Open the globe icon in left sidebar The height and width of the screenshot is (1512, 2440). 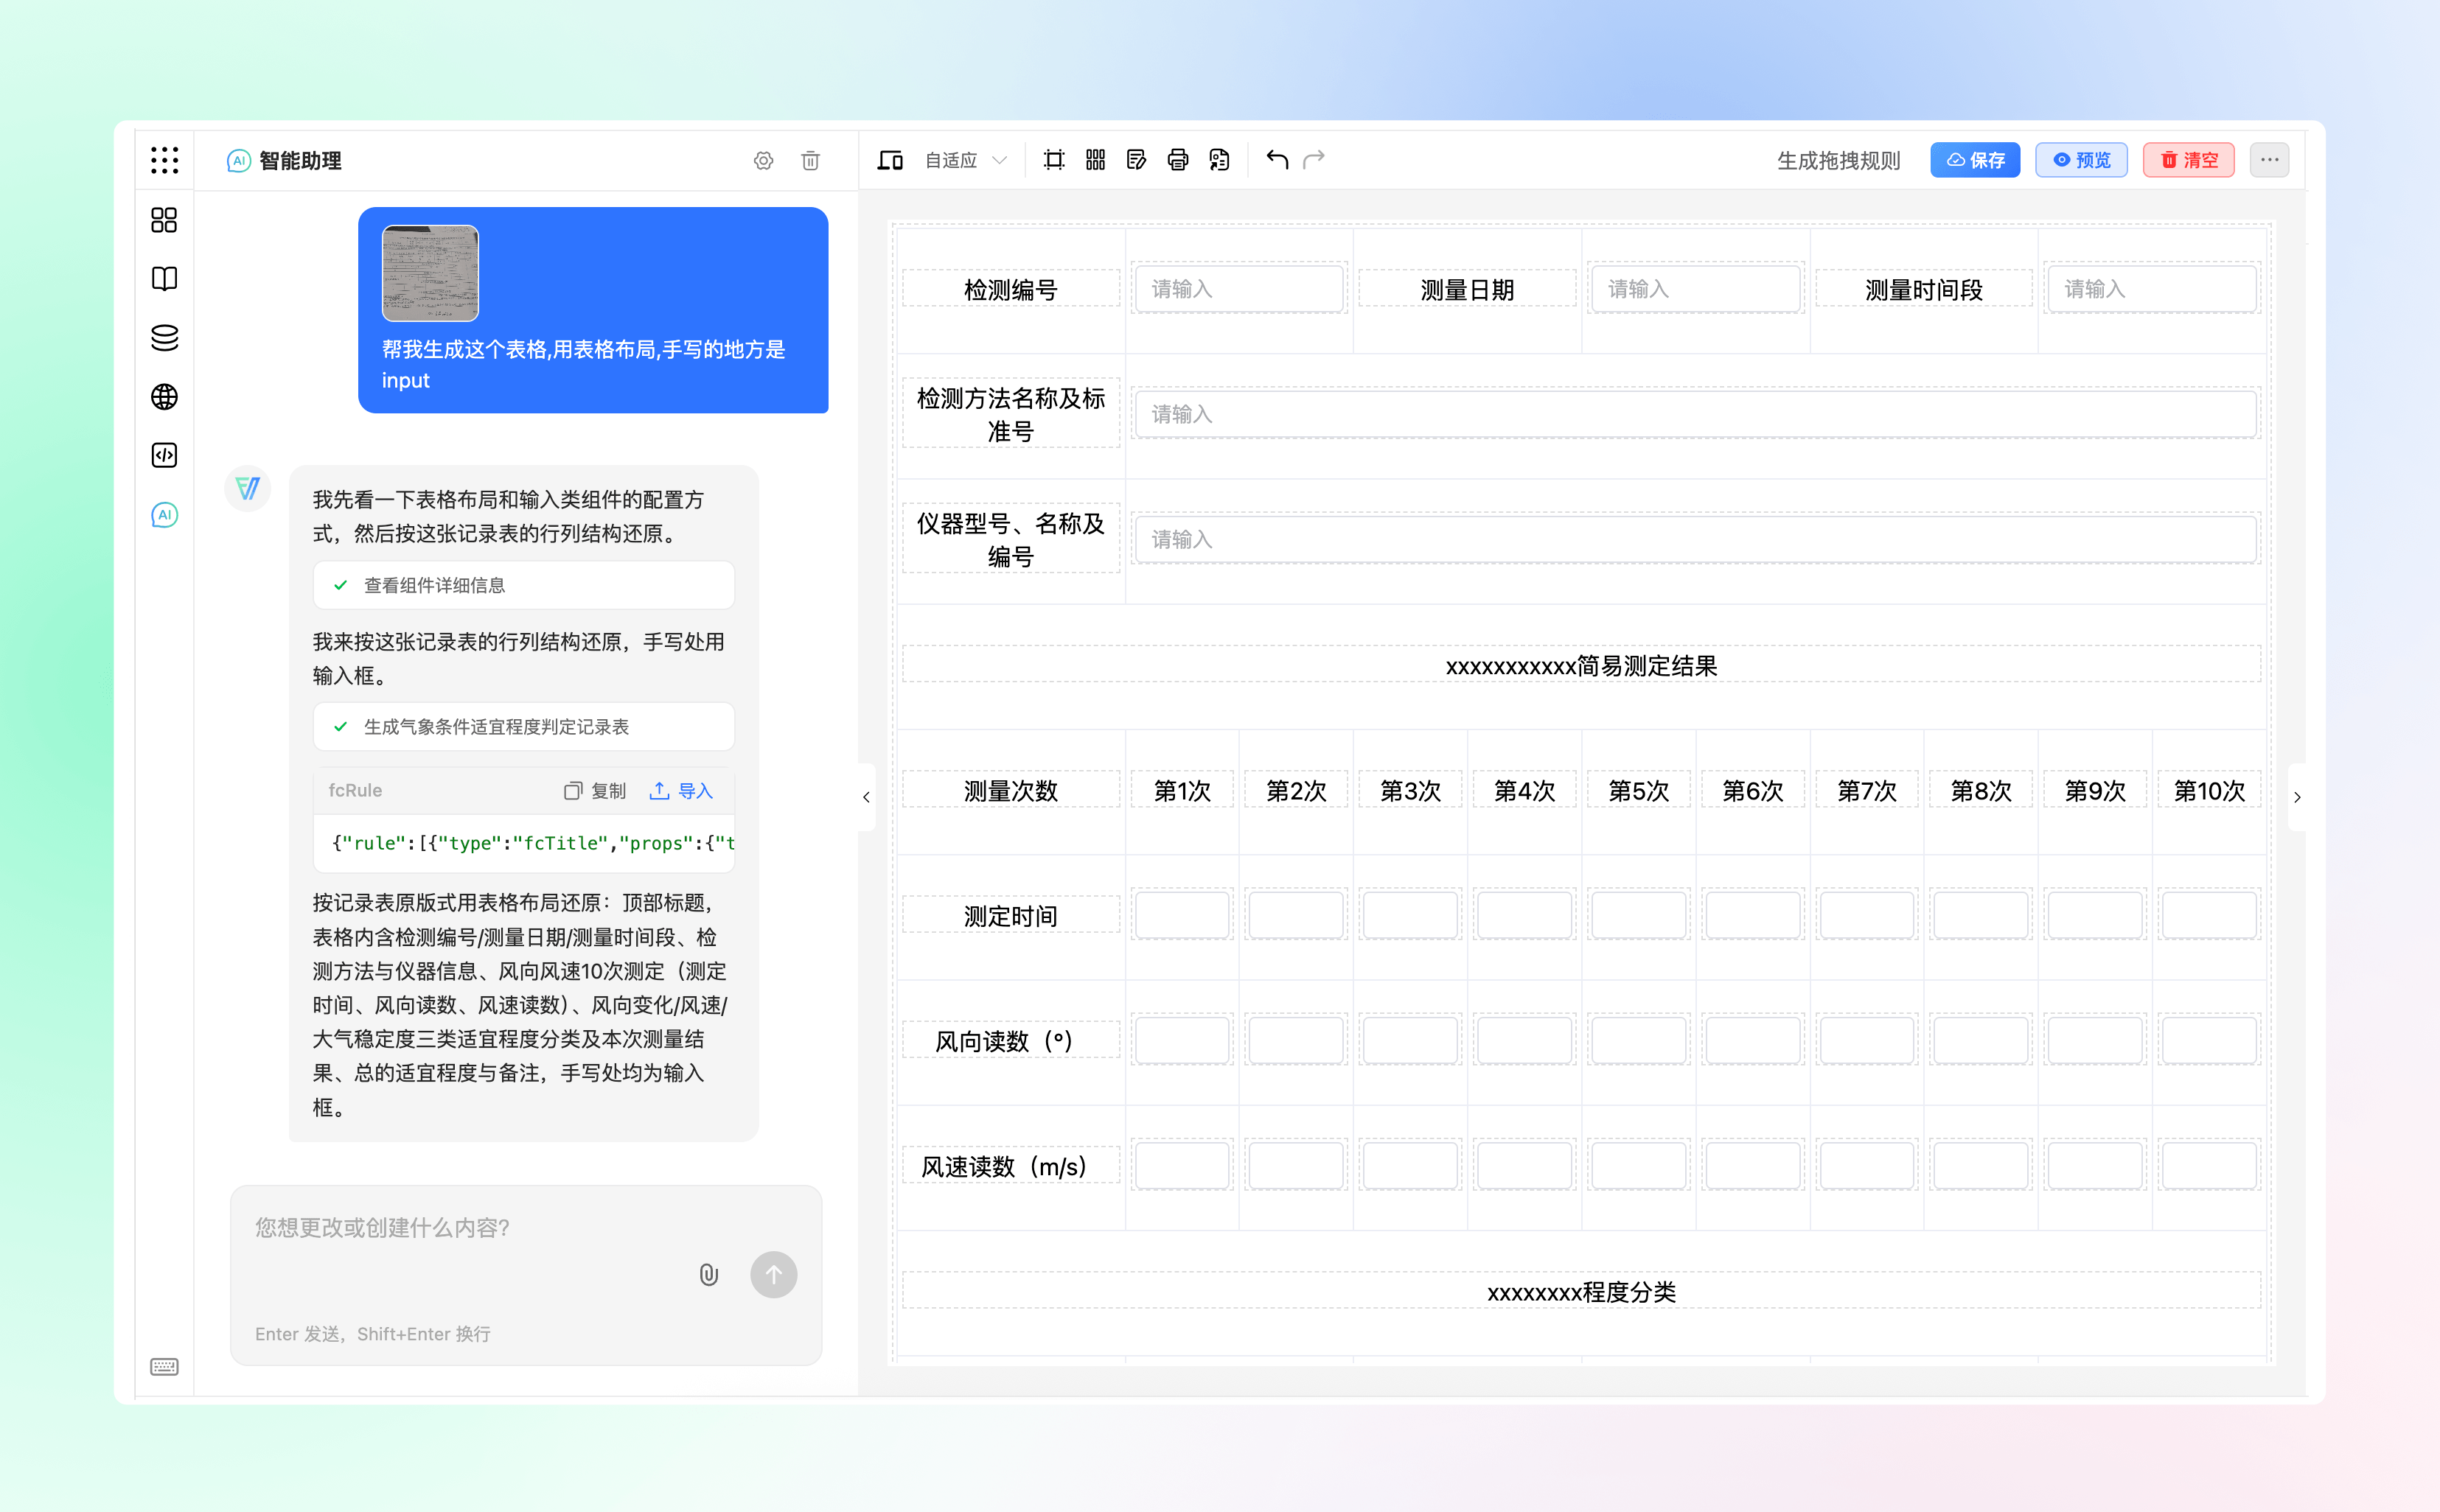click(164, 397)
